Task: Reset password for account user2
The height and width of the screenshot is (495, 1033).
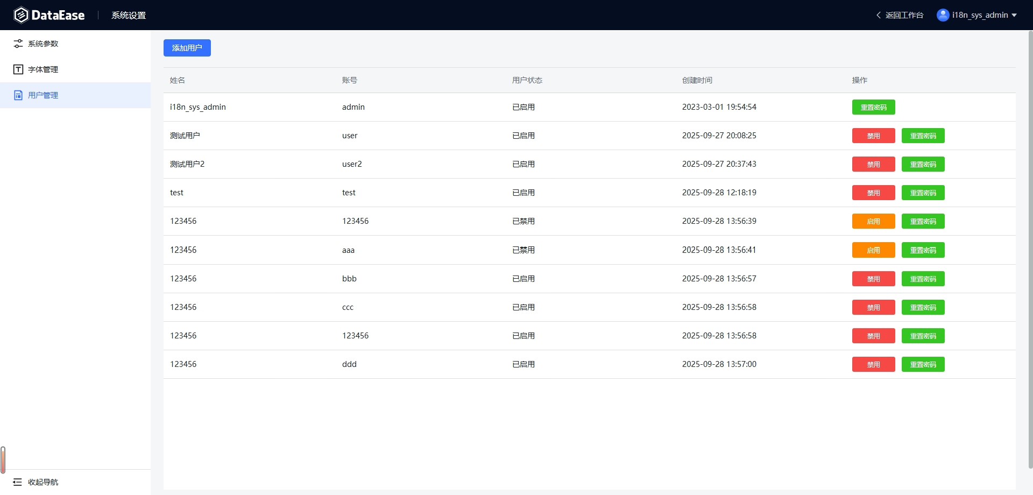Action: (x=923, y=164)
